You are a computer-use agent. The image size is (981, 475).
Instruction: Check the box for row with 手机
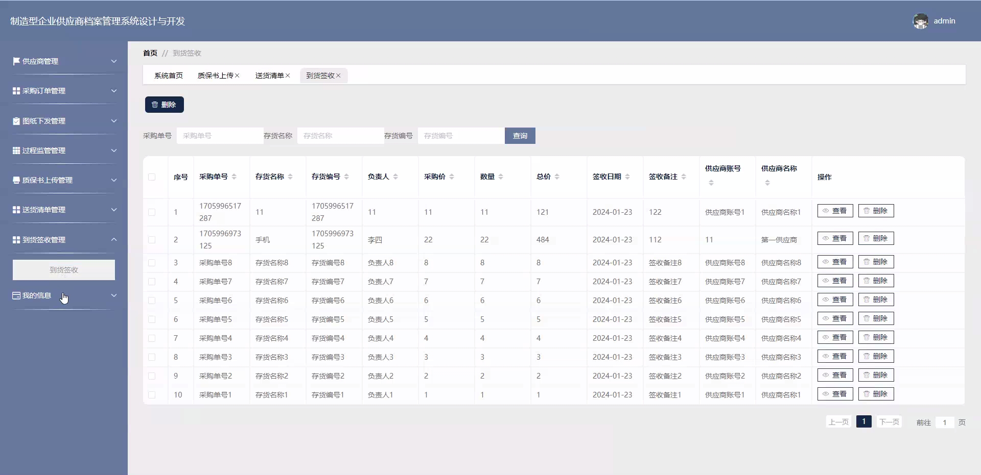[x=152, y=240]
